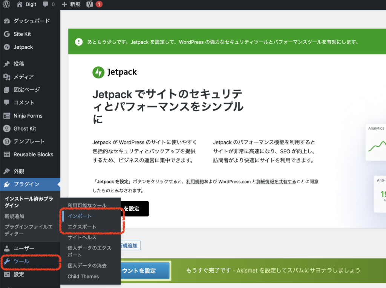Image resolution: width=386 pixels, height=288 pixels.
Task: Click the Digit site name
Action: 31,4
